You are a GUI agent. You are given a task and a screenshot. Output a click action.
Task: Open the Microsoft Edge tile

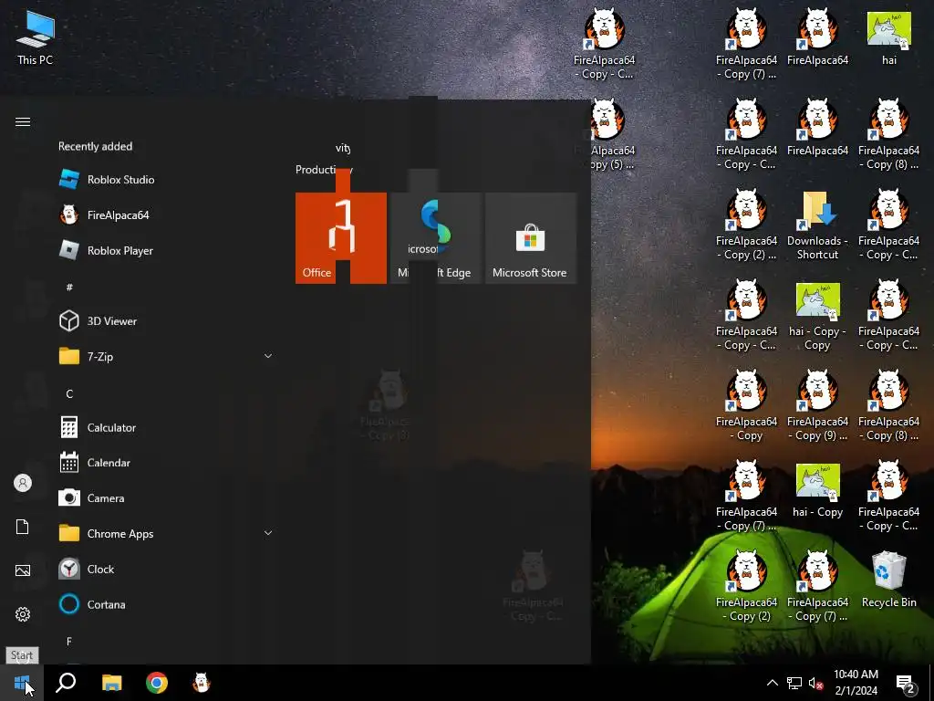coord(435,238)
